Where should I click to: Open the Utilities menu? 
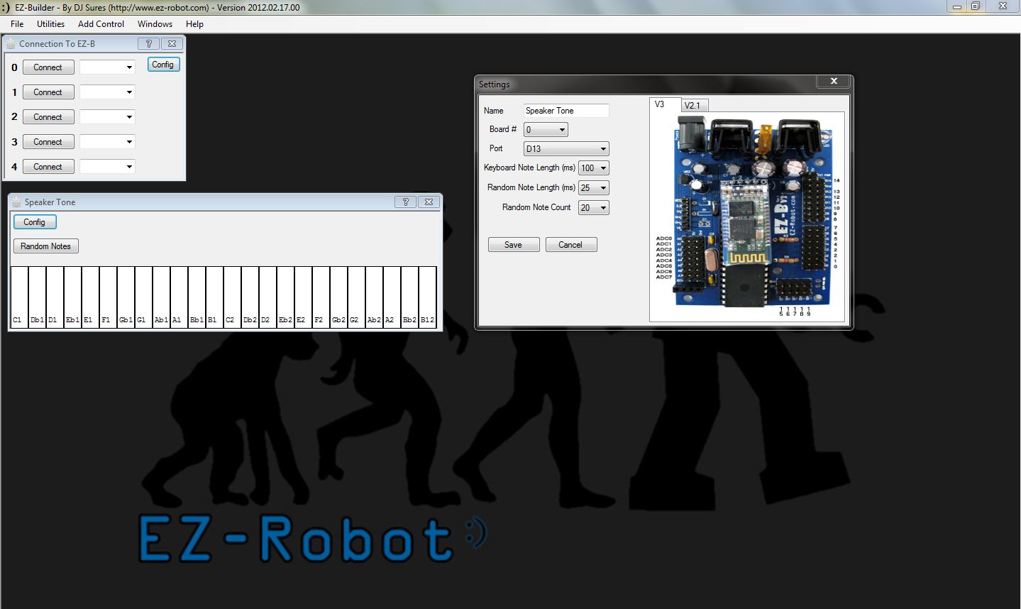click(x=51, y=23)
